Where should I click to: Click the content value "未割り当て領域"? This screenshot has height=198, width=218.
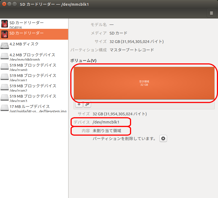point(107,131)
